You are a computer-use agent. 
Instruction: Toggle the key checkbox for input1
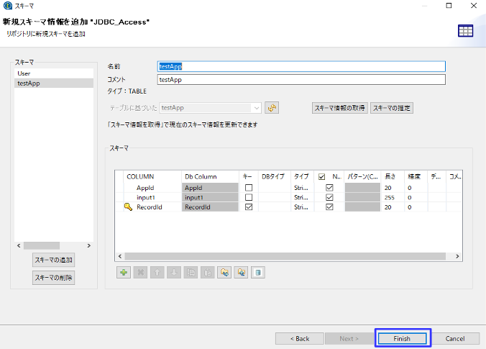pyautogui.click(x=249, y=197)
